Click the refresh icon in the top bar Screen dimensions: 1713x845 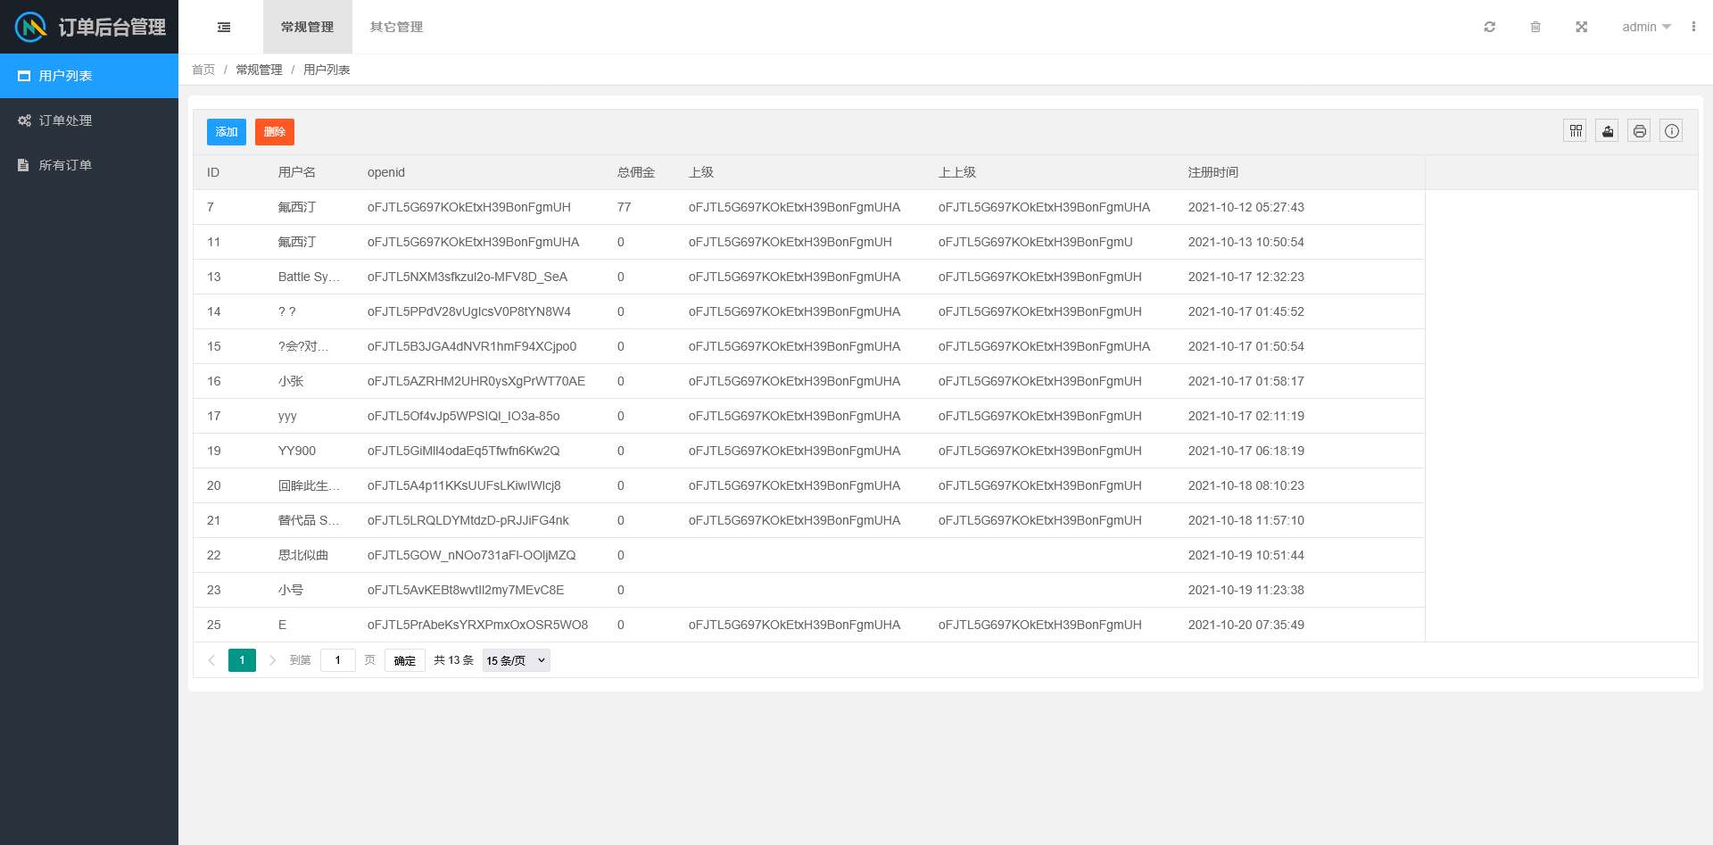(x=1489, y=28)
